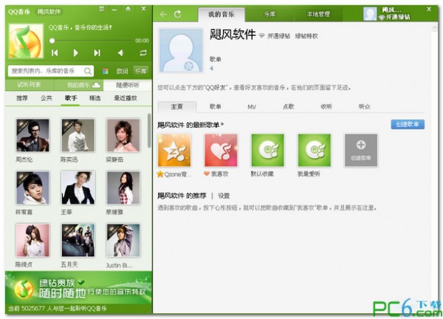The width and height of the screenshot is (443, 319).
Task: Toggle the 乐库 library button in player
Action: pyautogui.click(x=141, y=71)
